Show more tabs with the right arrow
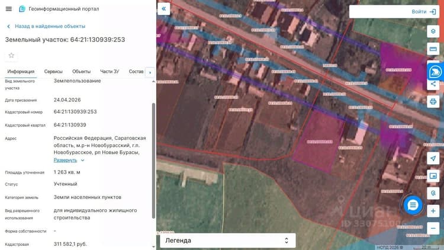The width and height of the screenshot is (444, 250). click(x=150, y=72)
